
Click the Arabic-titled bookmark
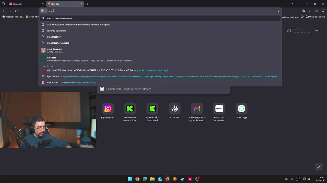290,17
